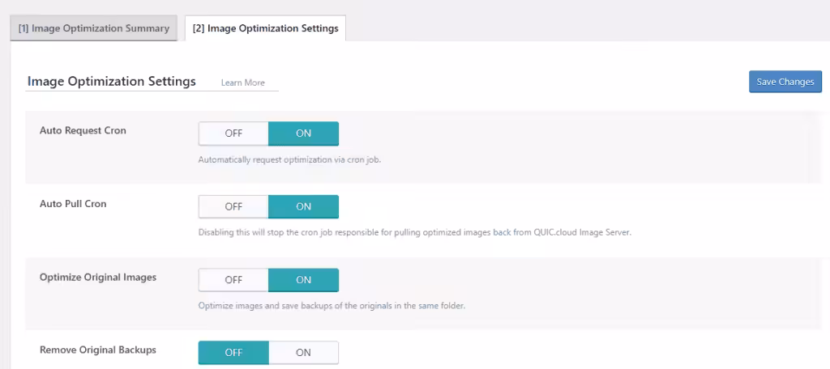The image size is (830, 369).
Task: Disable Auto Pull Cron with OFF
Action: (x=233, y=206)
